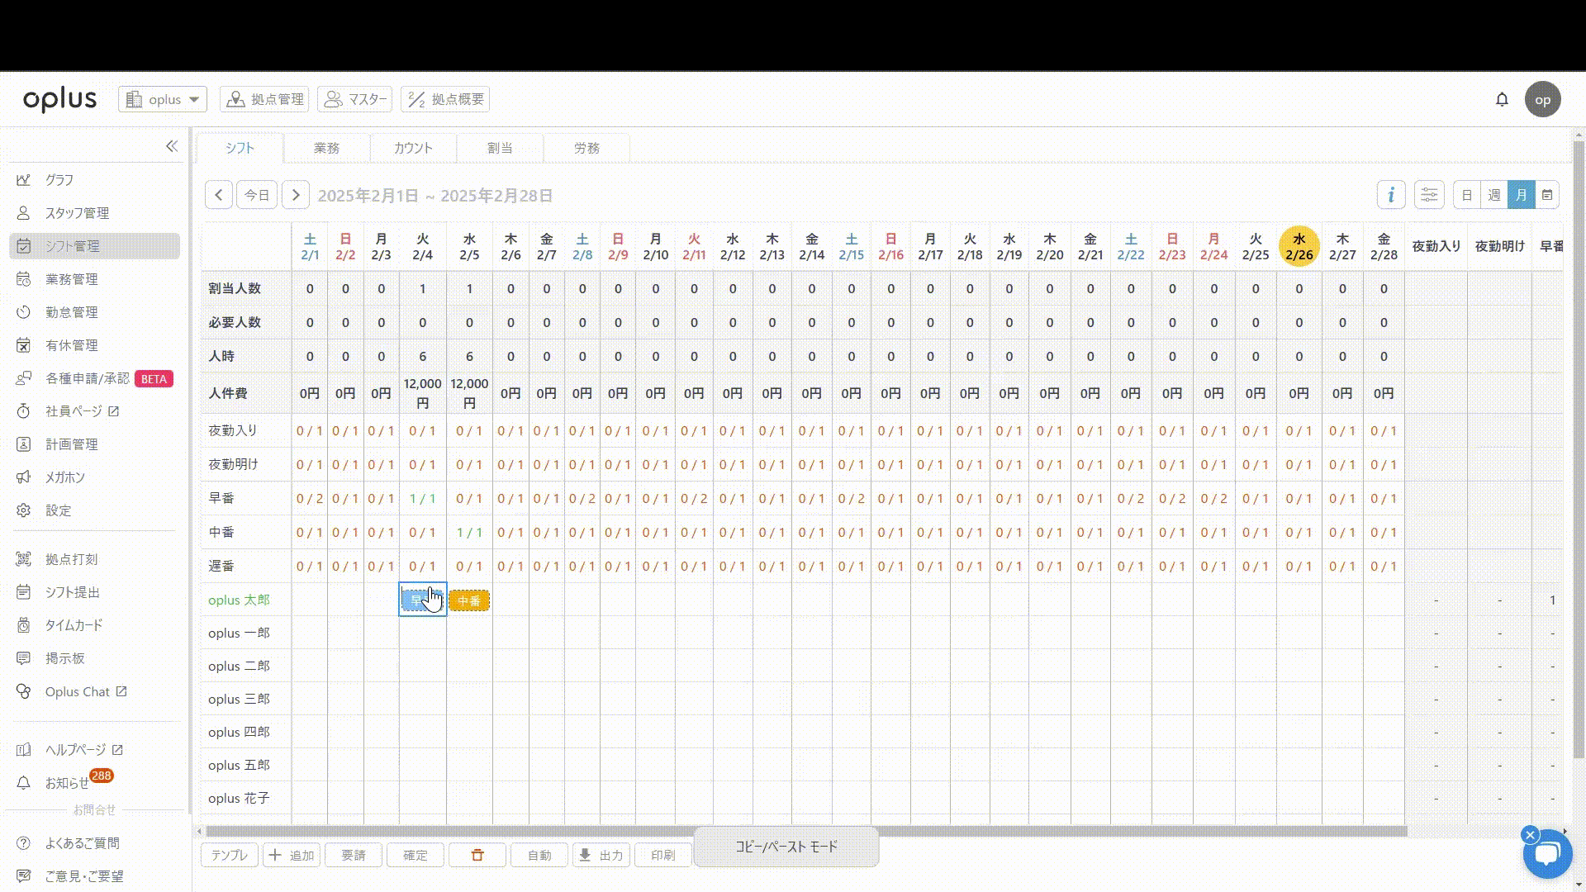The width and height of the screenshot is (1586, 892).
Task: Click the 今日 button
Action: coord(257,195)
